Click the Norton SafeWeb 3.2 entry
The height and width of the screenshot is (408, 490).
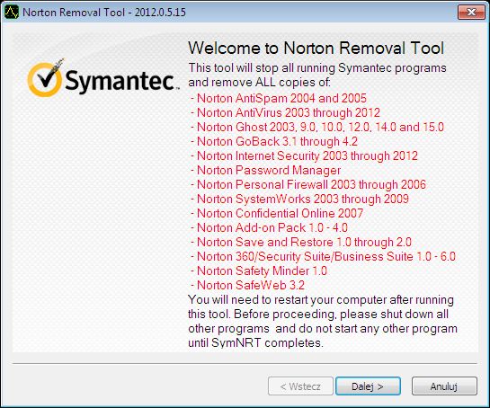[x=247, y=285]
